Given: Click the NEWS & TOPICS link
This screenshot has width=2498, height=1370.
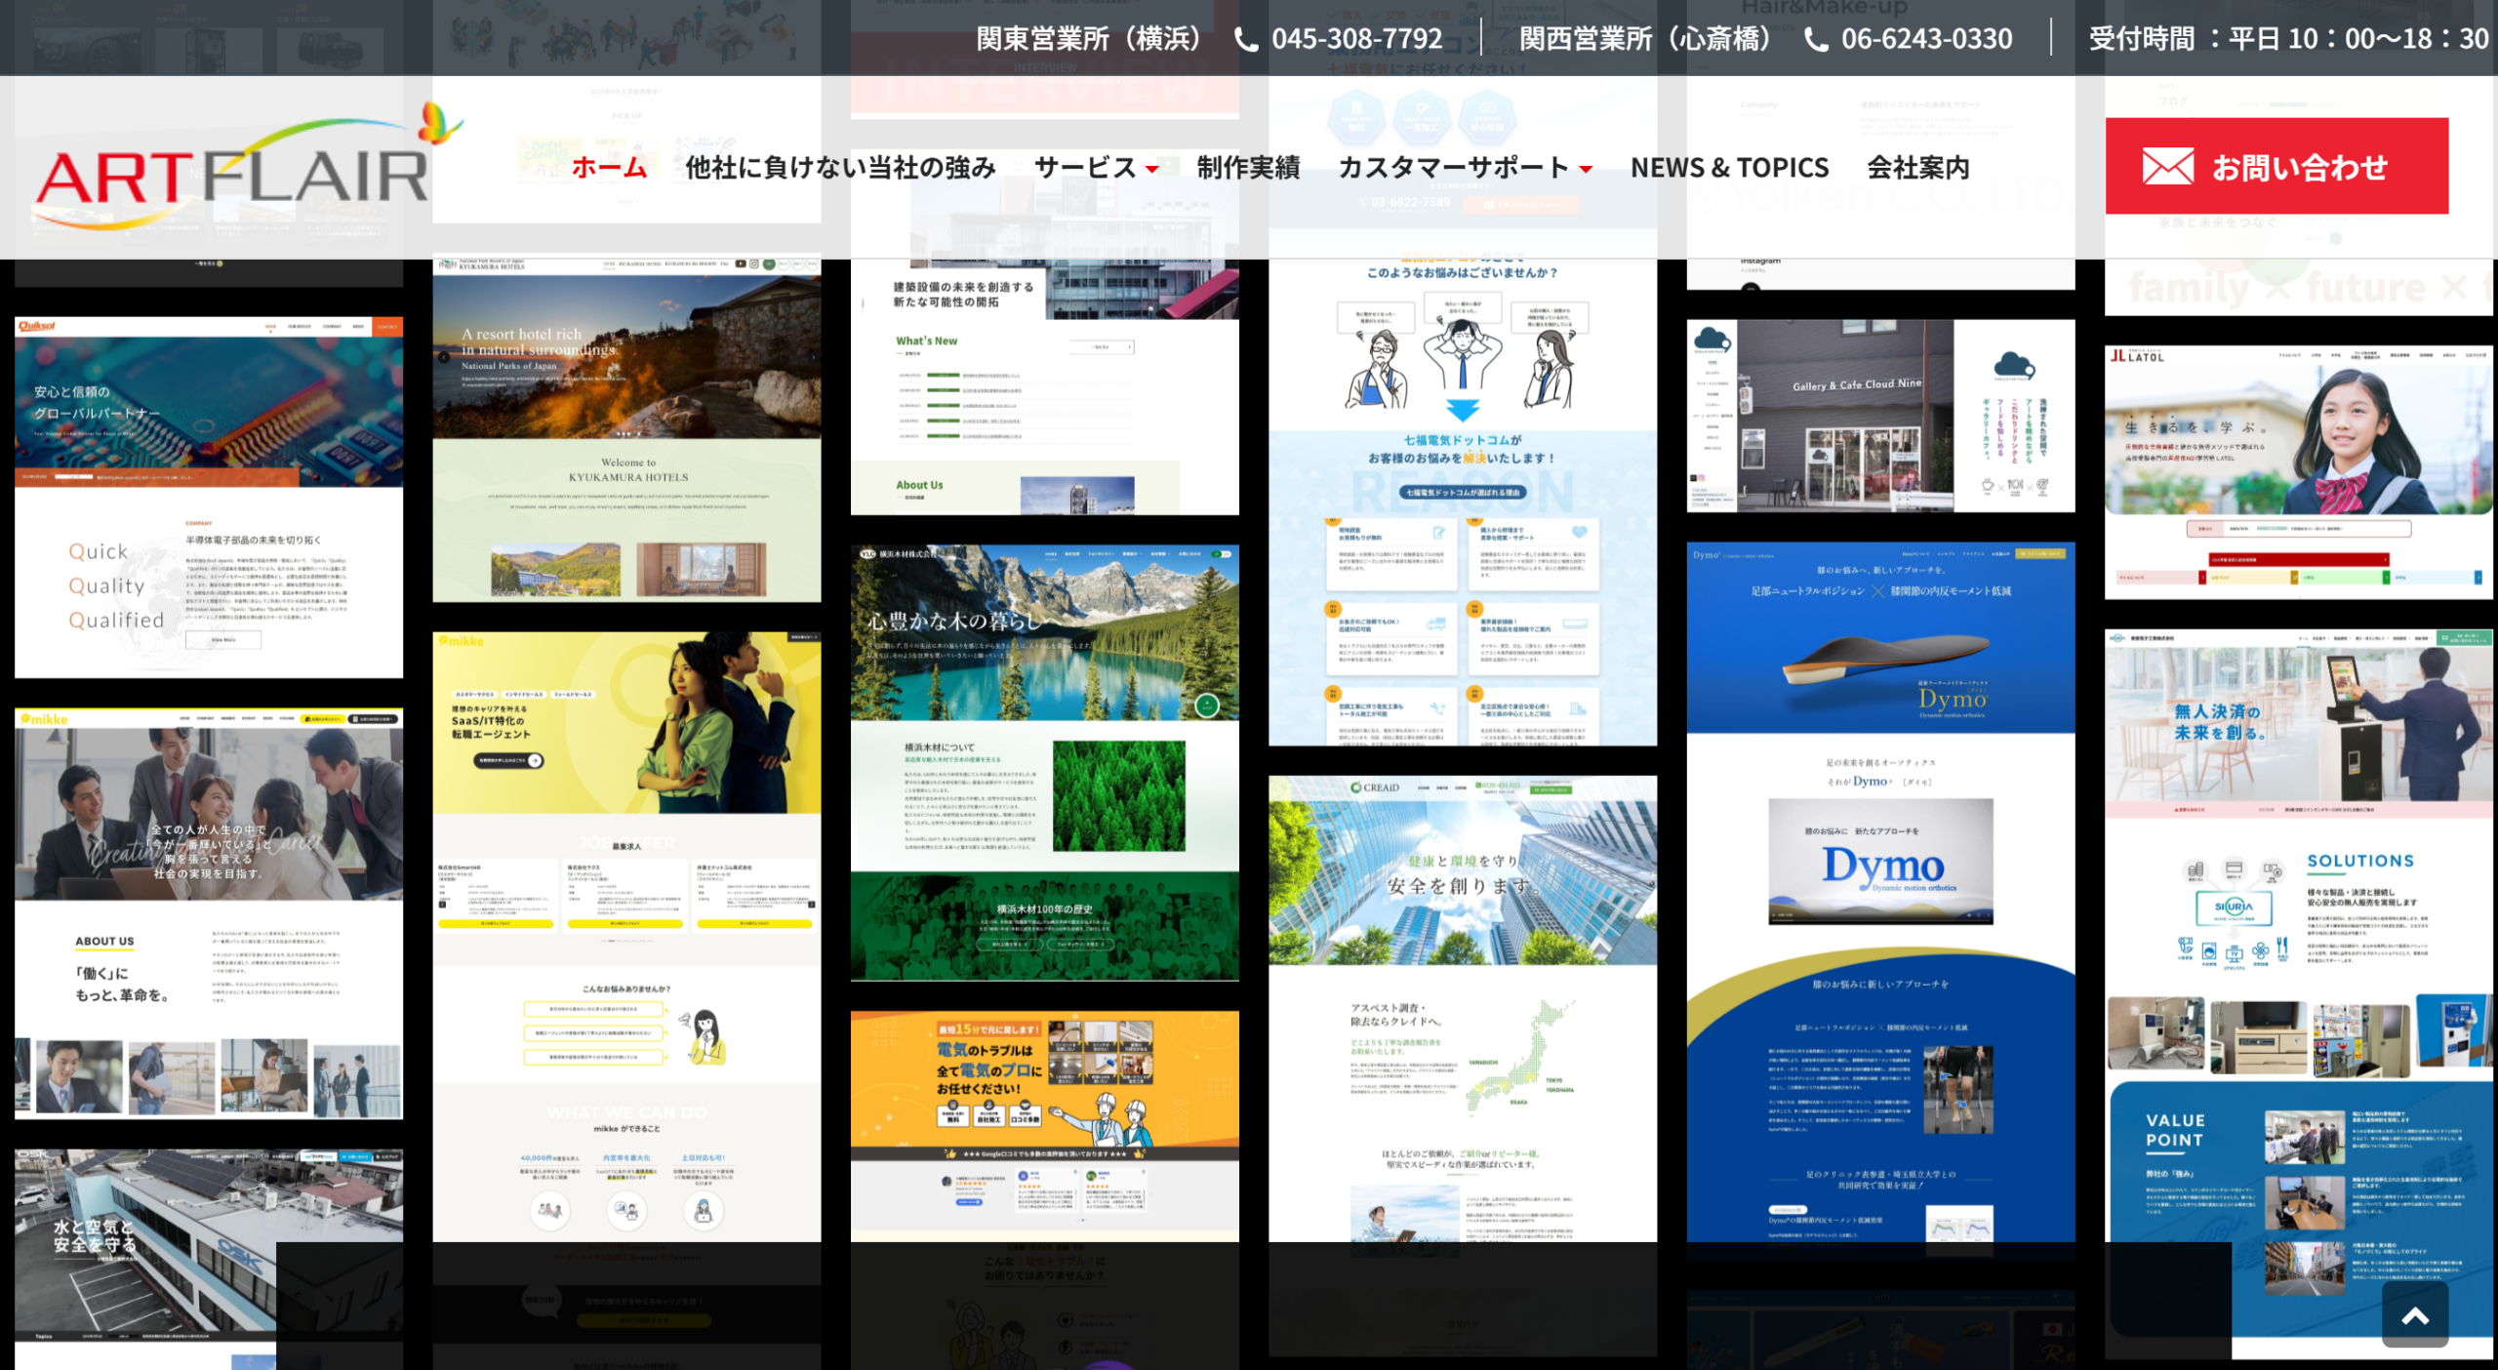Looking at the screenshot, I should pyautogui.click(x=1729, y=168).
